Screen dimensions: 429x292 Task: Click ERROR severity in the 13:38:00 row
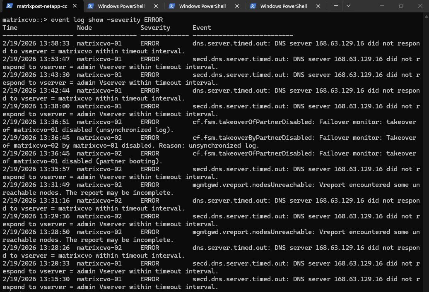(x=149, y=106)
